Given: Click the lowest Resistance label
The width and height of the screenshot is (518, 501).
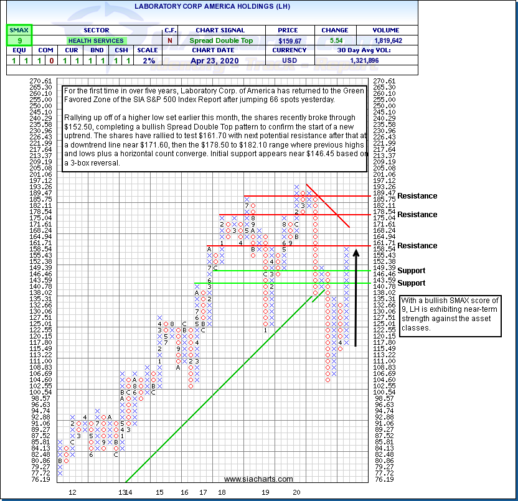Looking at the screenshot, I should coord(418,246).
